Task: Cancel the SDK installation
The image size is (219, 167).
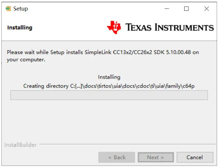Action: (195, 157)
